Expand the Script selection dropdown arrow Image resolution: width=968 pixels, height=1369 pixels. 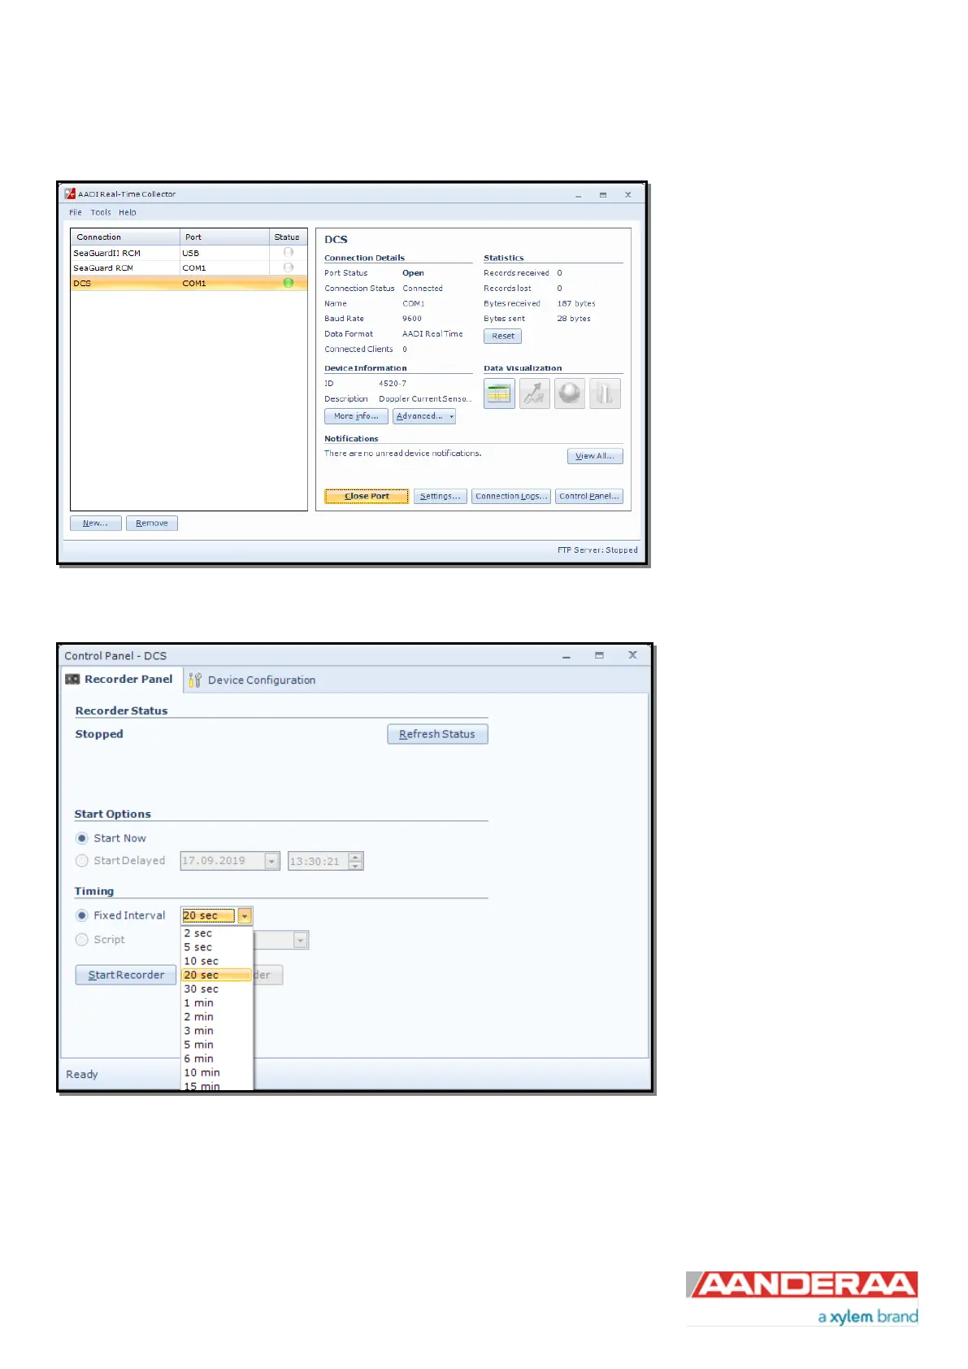click(x=301, y=941)
